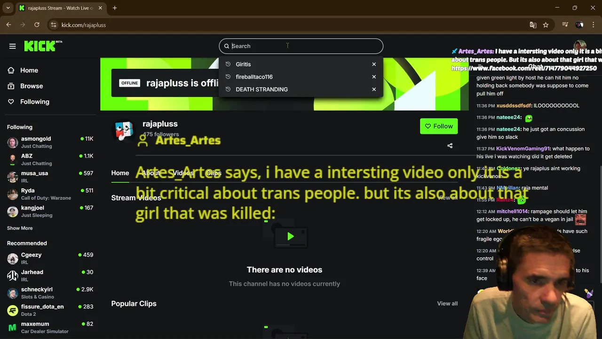
Task: Reload the page
Action: click(x=37, y=25)
